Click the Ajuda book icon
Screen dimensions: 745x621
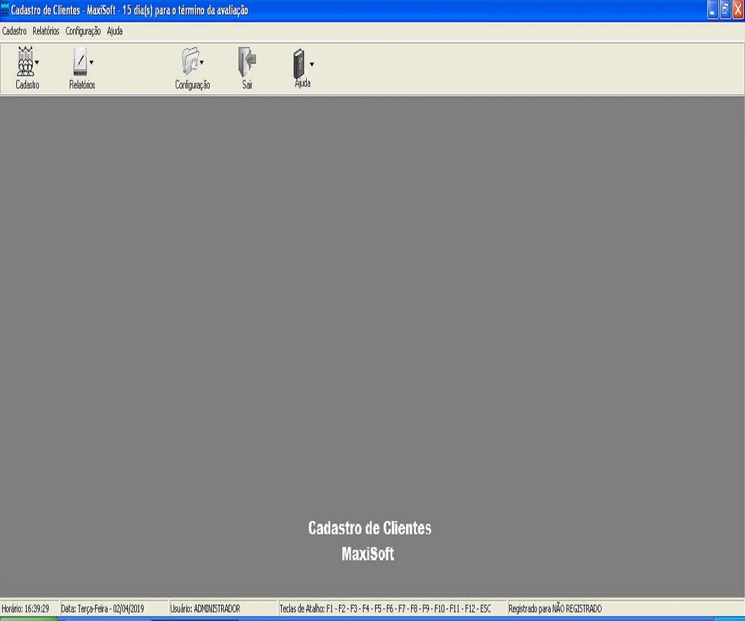pyautogui.click(x=300, y=62)
